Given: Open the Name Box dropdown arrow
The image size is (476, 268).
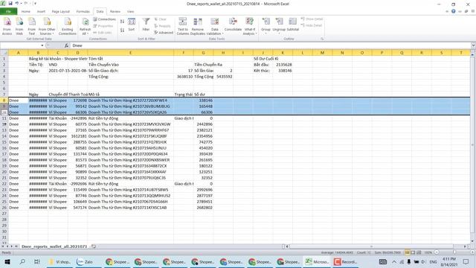Looking at the screenshot, I should (x=42, y=45).
